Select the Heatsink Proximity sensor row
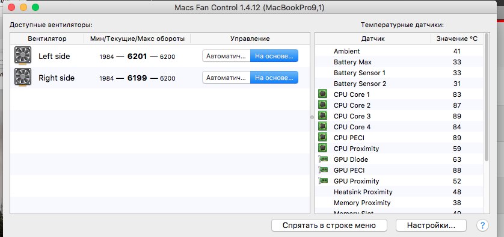Screen dimensions: 504x237 pos(399,192)
